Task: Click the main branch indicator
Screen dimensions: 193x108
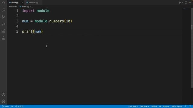Action: coord(5,106)
